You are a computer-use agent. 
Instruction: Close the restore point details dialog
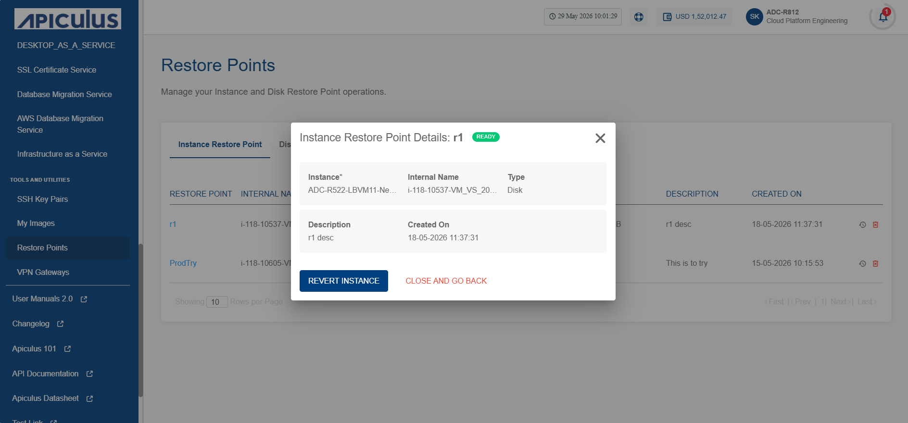600,138
